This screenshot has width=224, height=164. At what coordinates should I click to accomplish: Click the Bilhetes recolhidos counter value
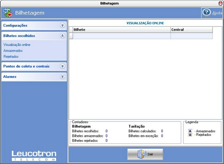click(106, 131)
